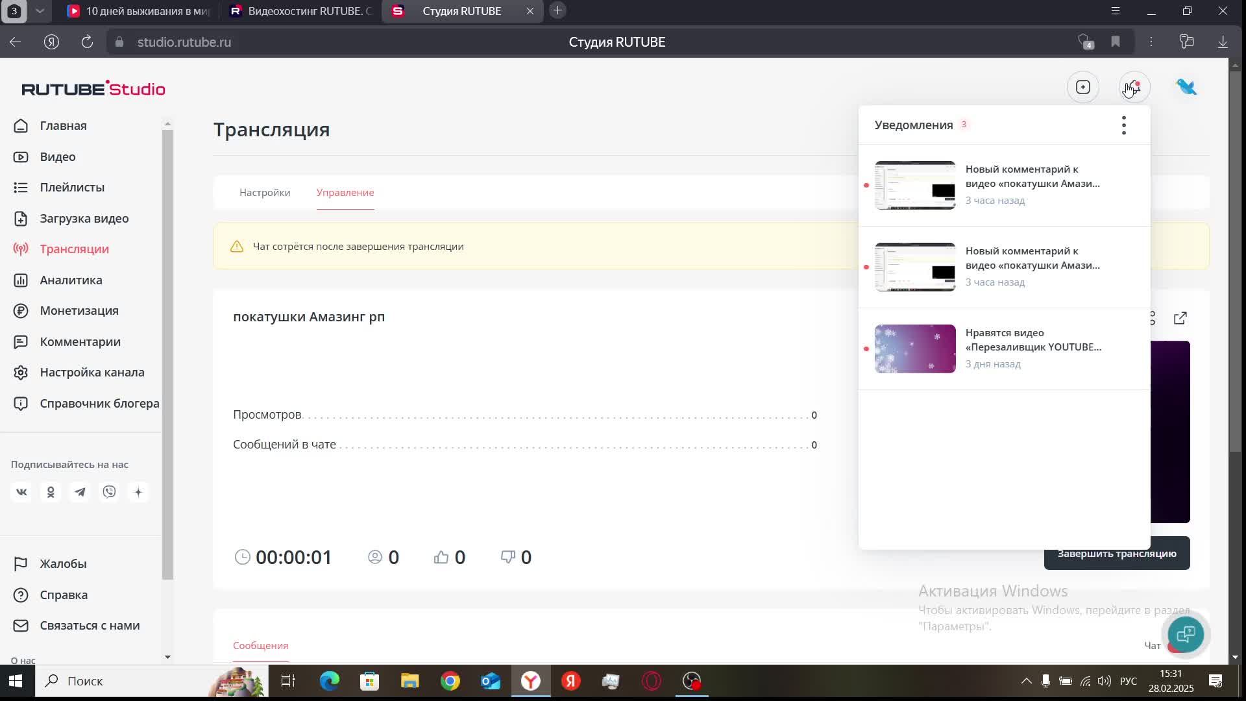Switch to the Настройки tab
This screenshot has width=1246, height=701.
pyautogui.click(x=265, y=193)
